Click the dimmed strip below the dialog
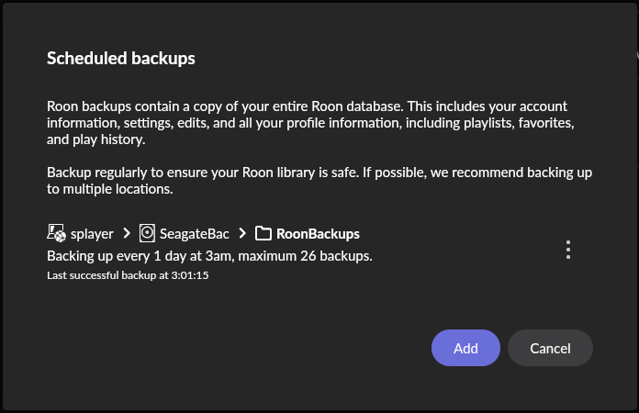639x413 pixels. [x=319, y=410]
